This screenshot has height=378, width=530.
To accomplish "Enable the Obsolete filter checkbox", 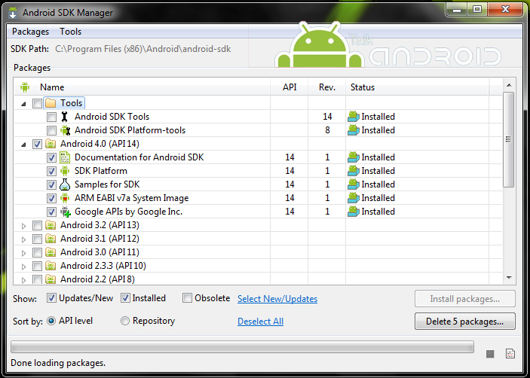I will pos(188,298).
